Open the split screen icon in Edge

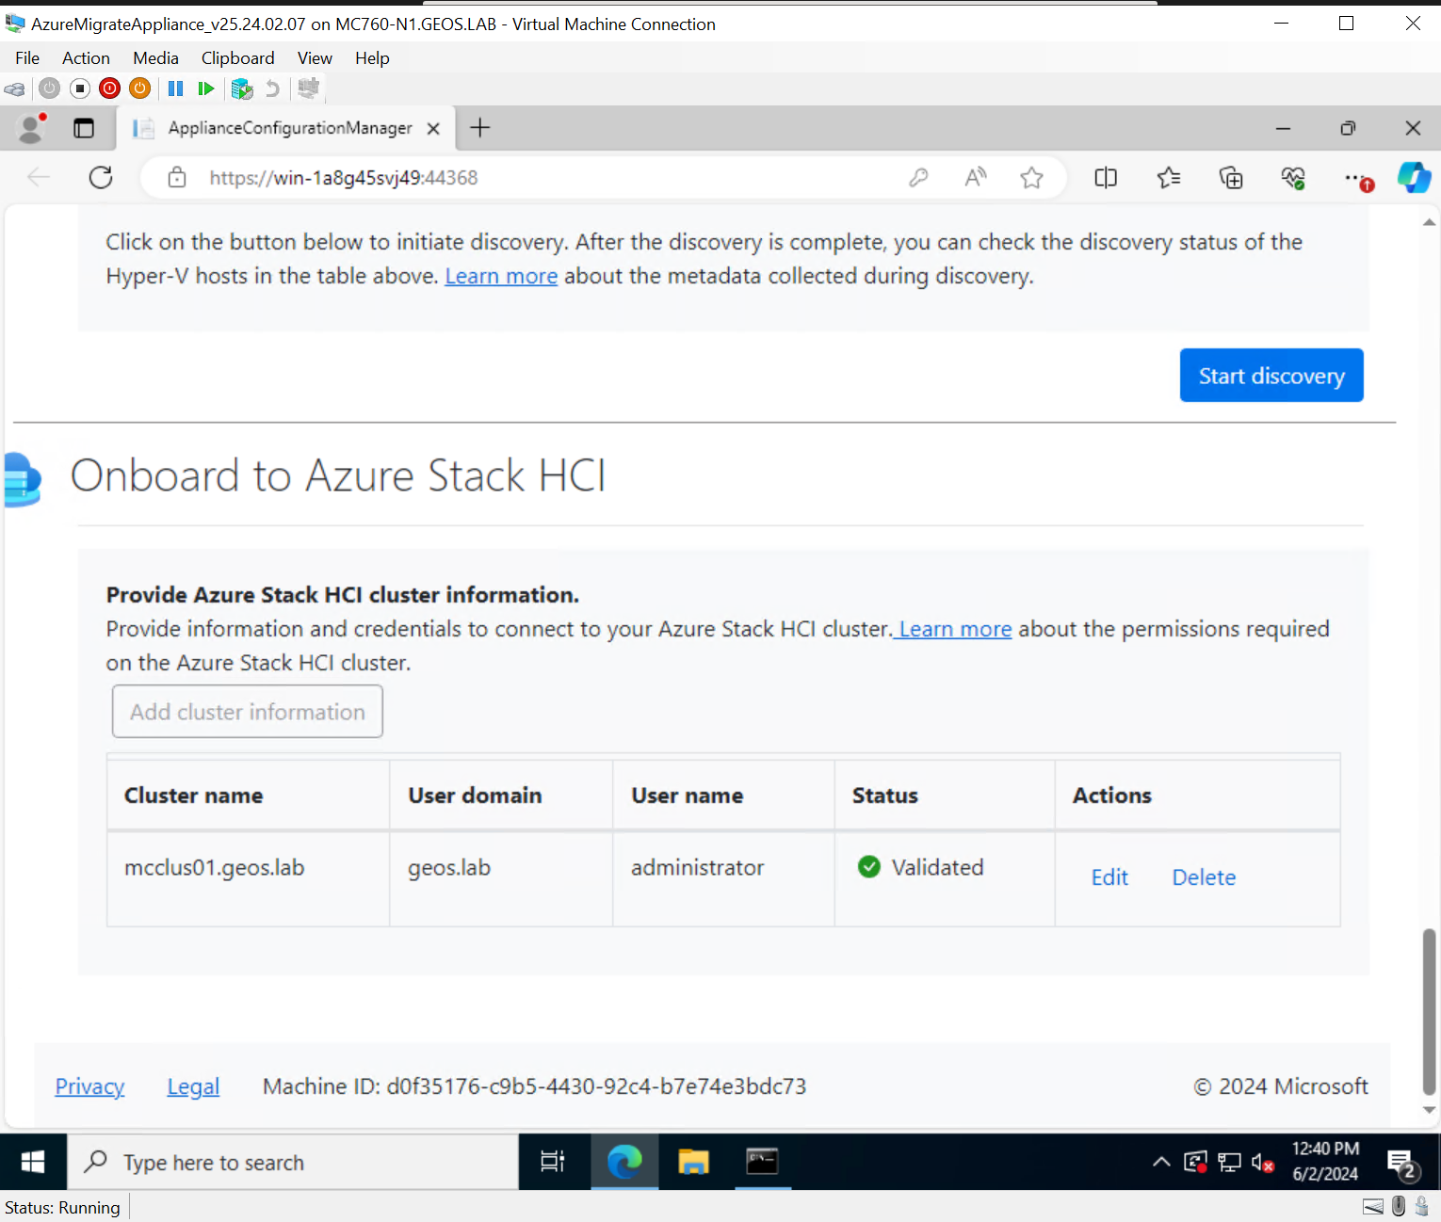coord(1105,177)
